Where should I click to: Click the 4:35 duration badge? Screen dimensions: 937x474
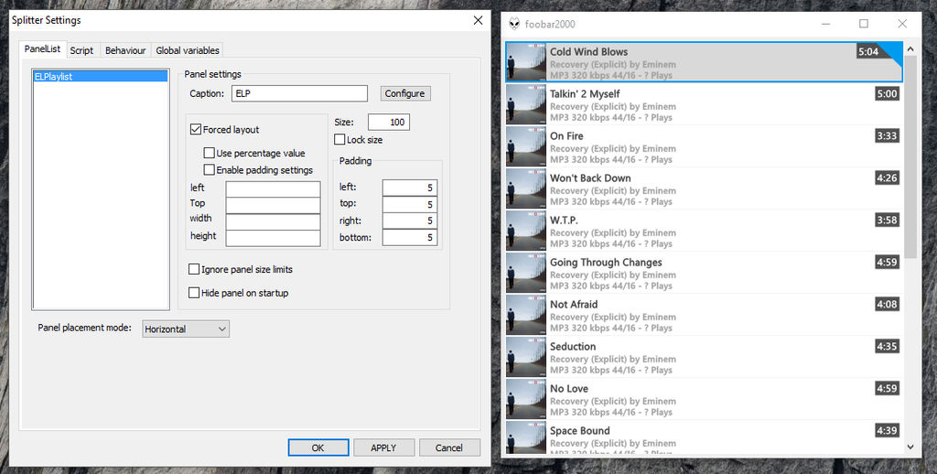[887, 346]
